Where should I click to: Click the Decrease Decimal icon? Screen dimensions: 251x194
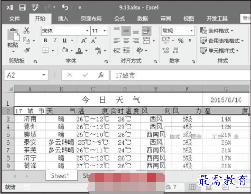tap(175, 50)
